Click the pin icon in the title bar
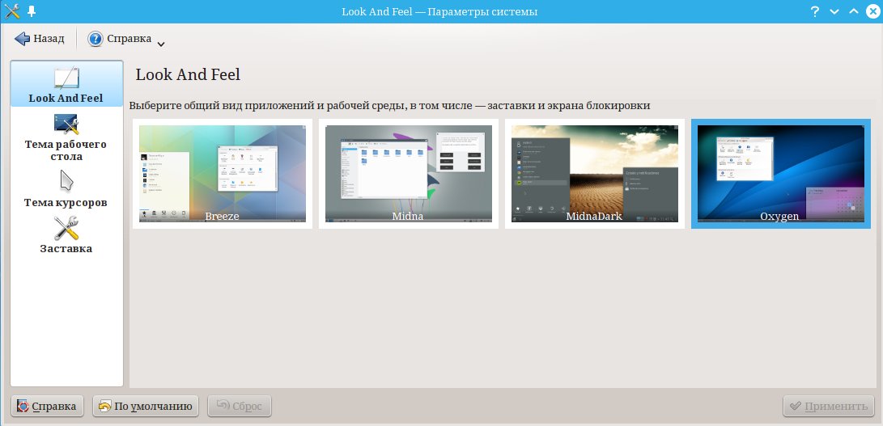 pyautogui.click(x=32, y=11)
